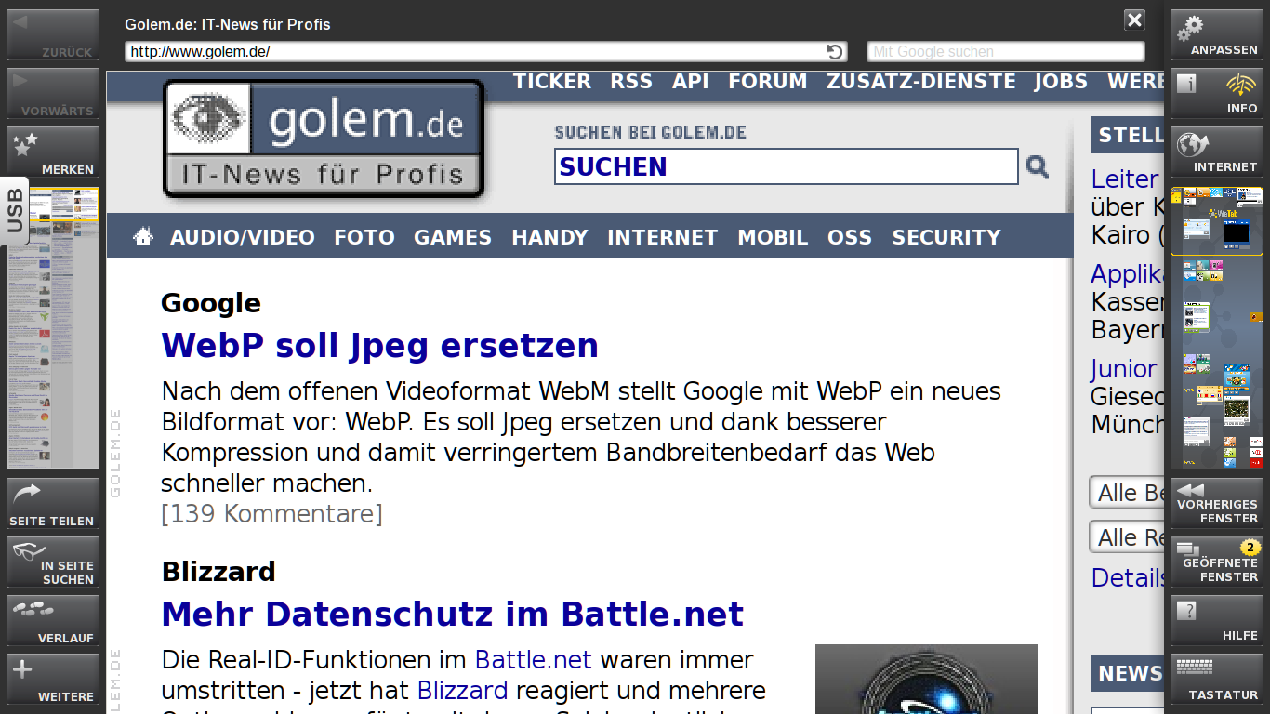Open the SECURITY navigation tab
1270x714 pixels.
click(x=946, y=237)
